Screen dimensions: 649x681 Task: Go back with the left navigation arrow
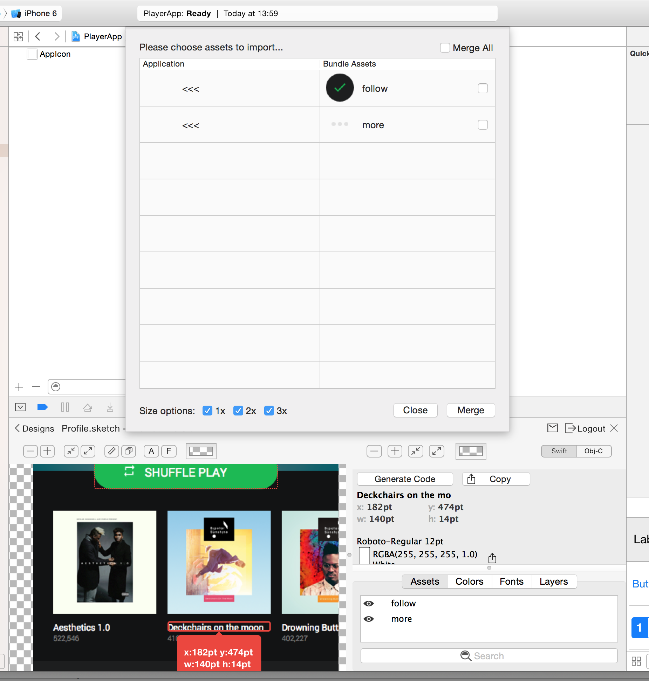click(x=38, y=36)
